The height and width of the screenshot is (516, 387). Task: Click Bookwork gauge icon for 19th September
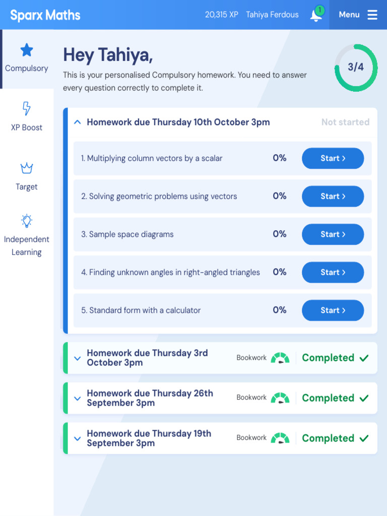[280, 438]
